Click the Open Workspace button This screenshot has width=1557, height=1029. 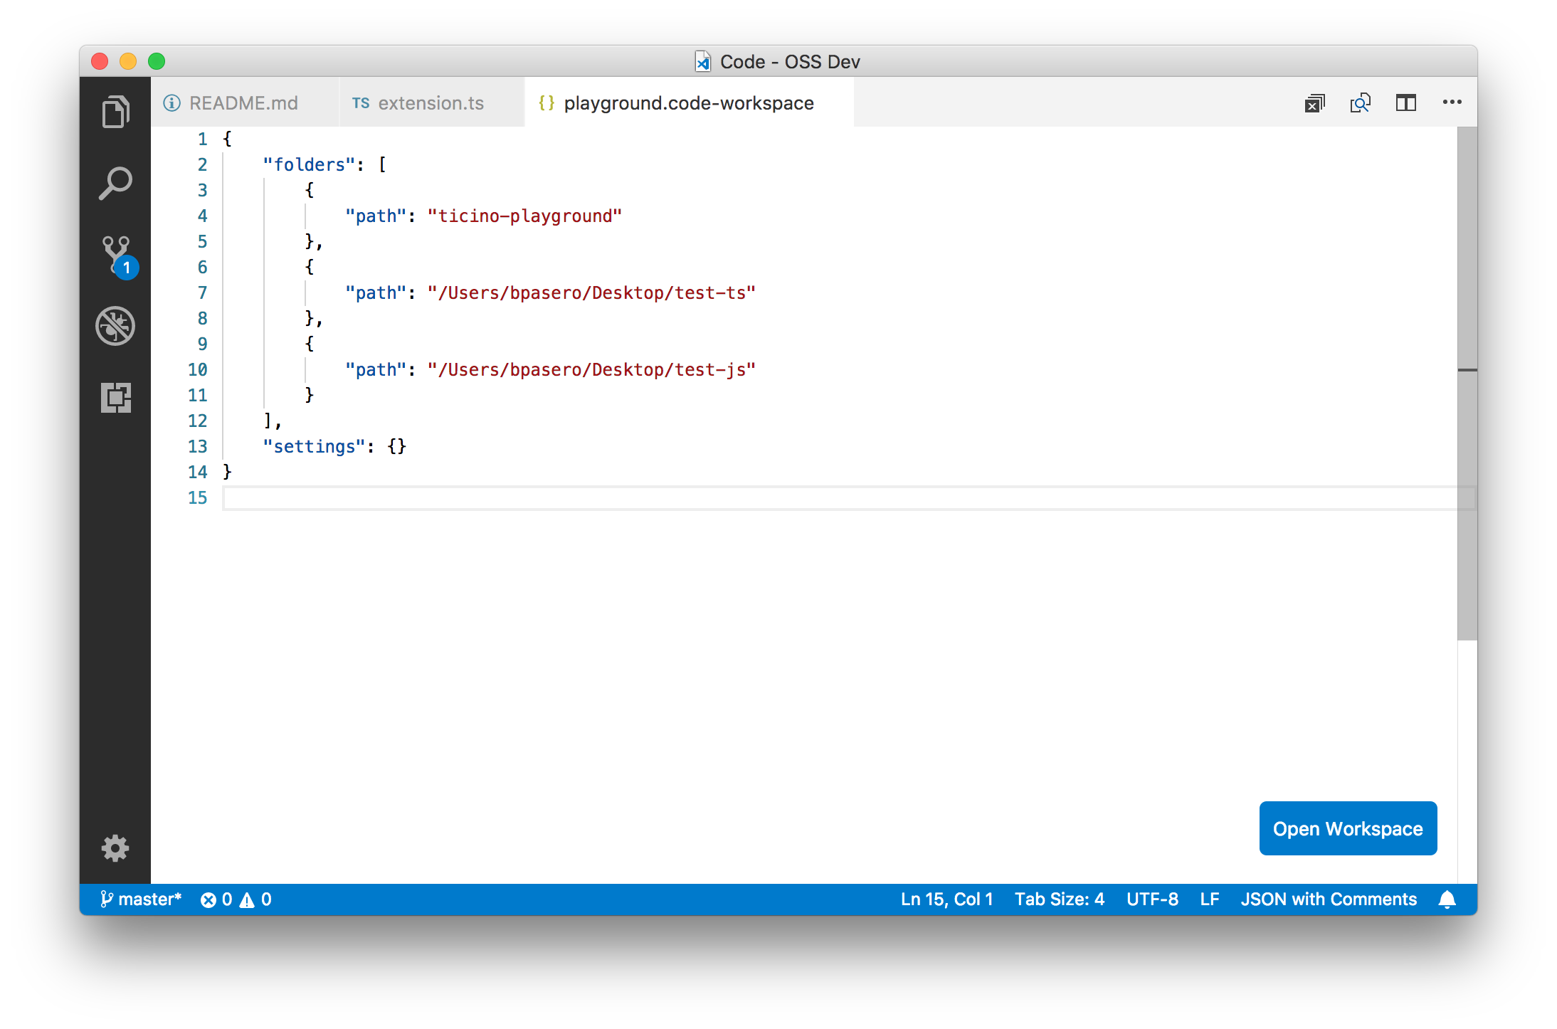pos(1348,828)
